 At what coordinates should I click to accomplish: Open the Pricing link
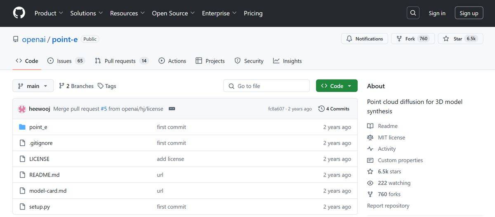[x=253, y=13]
